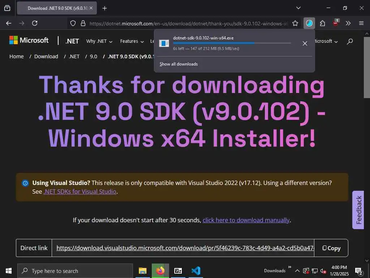
Task: Expand the Features menu
Action: [132, 41]
